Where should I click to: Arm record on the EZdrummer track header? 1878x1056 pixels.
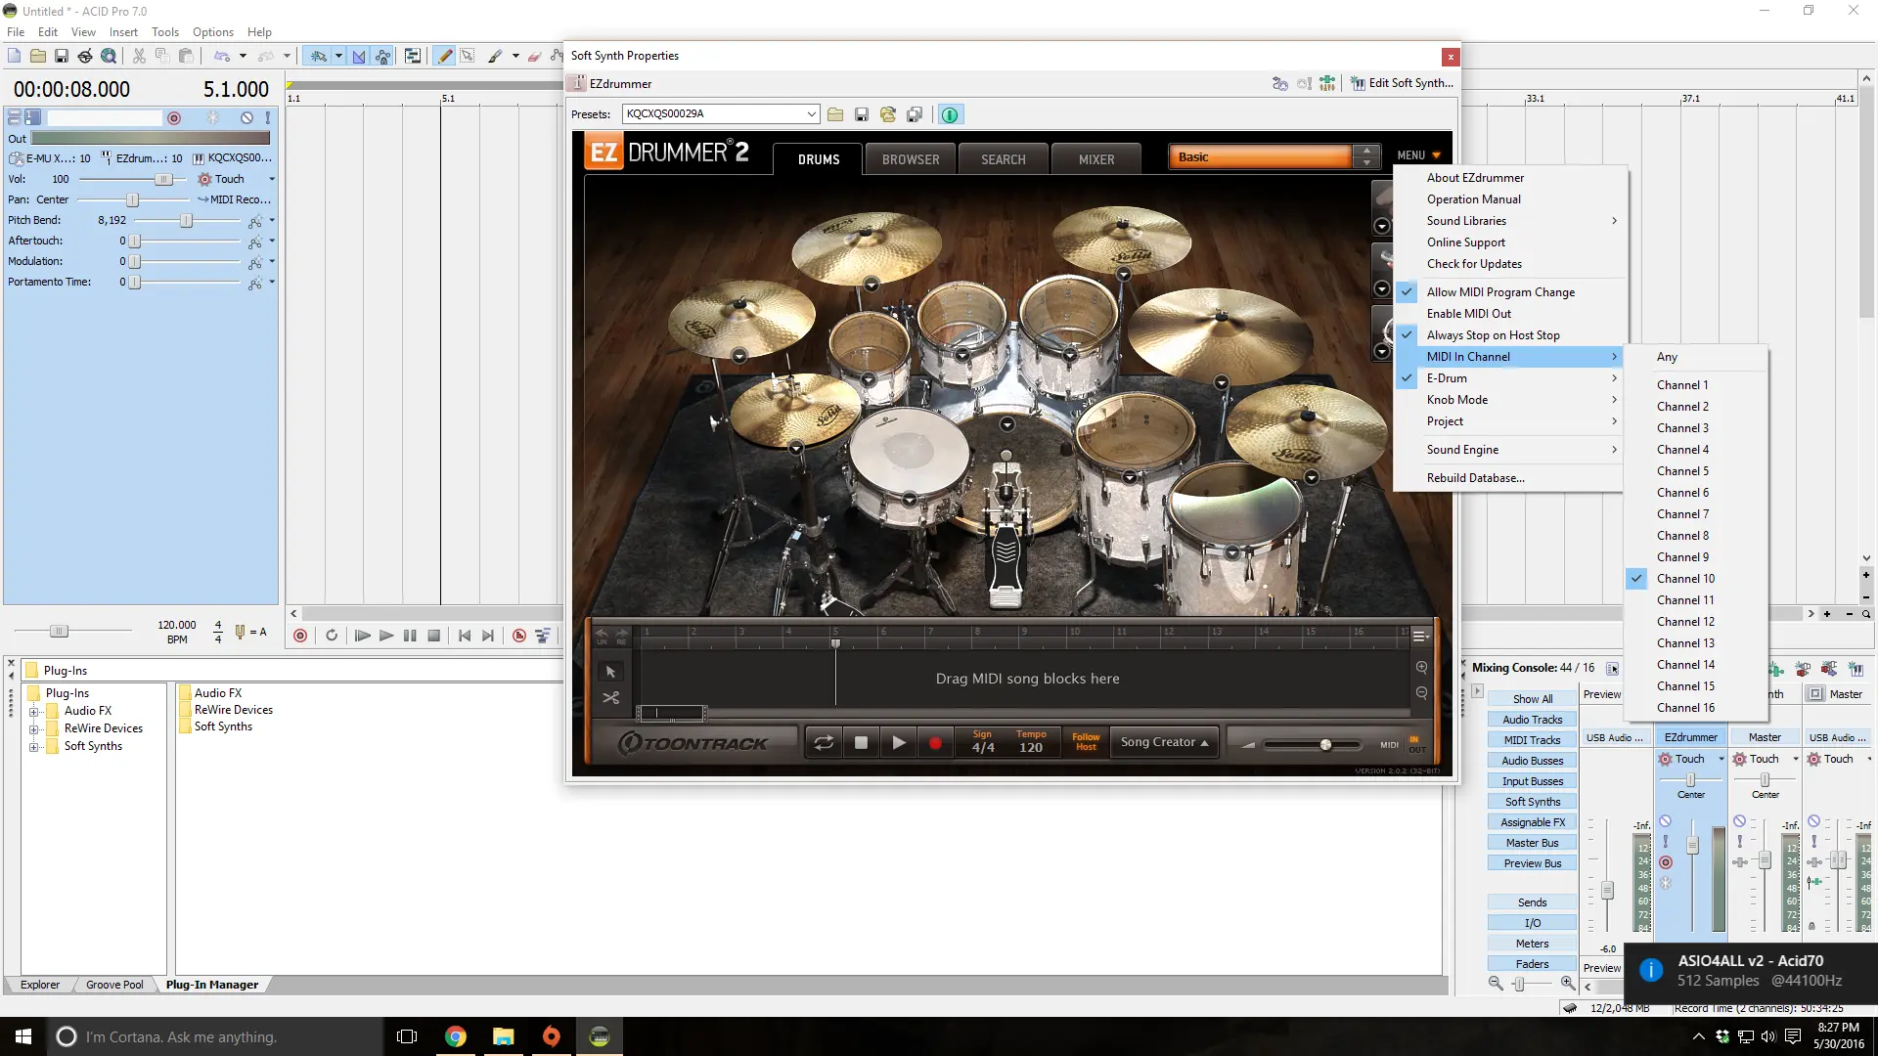pyautogui.click(x=174, y=117)
